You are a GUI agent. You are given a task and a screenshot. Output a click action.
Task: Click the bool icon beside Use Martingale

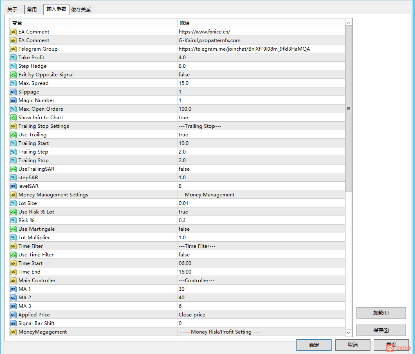(x=13, y=229)
